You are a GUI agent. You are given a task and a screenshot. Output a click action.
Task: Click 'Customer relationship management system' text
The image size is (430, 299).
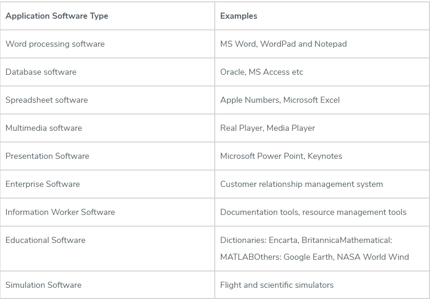coord(301,184)
